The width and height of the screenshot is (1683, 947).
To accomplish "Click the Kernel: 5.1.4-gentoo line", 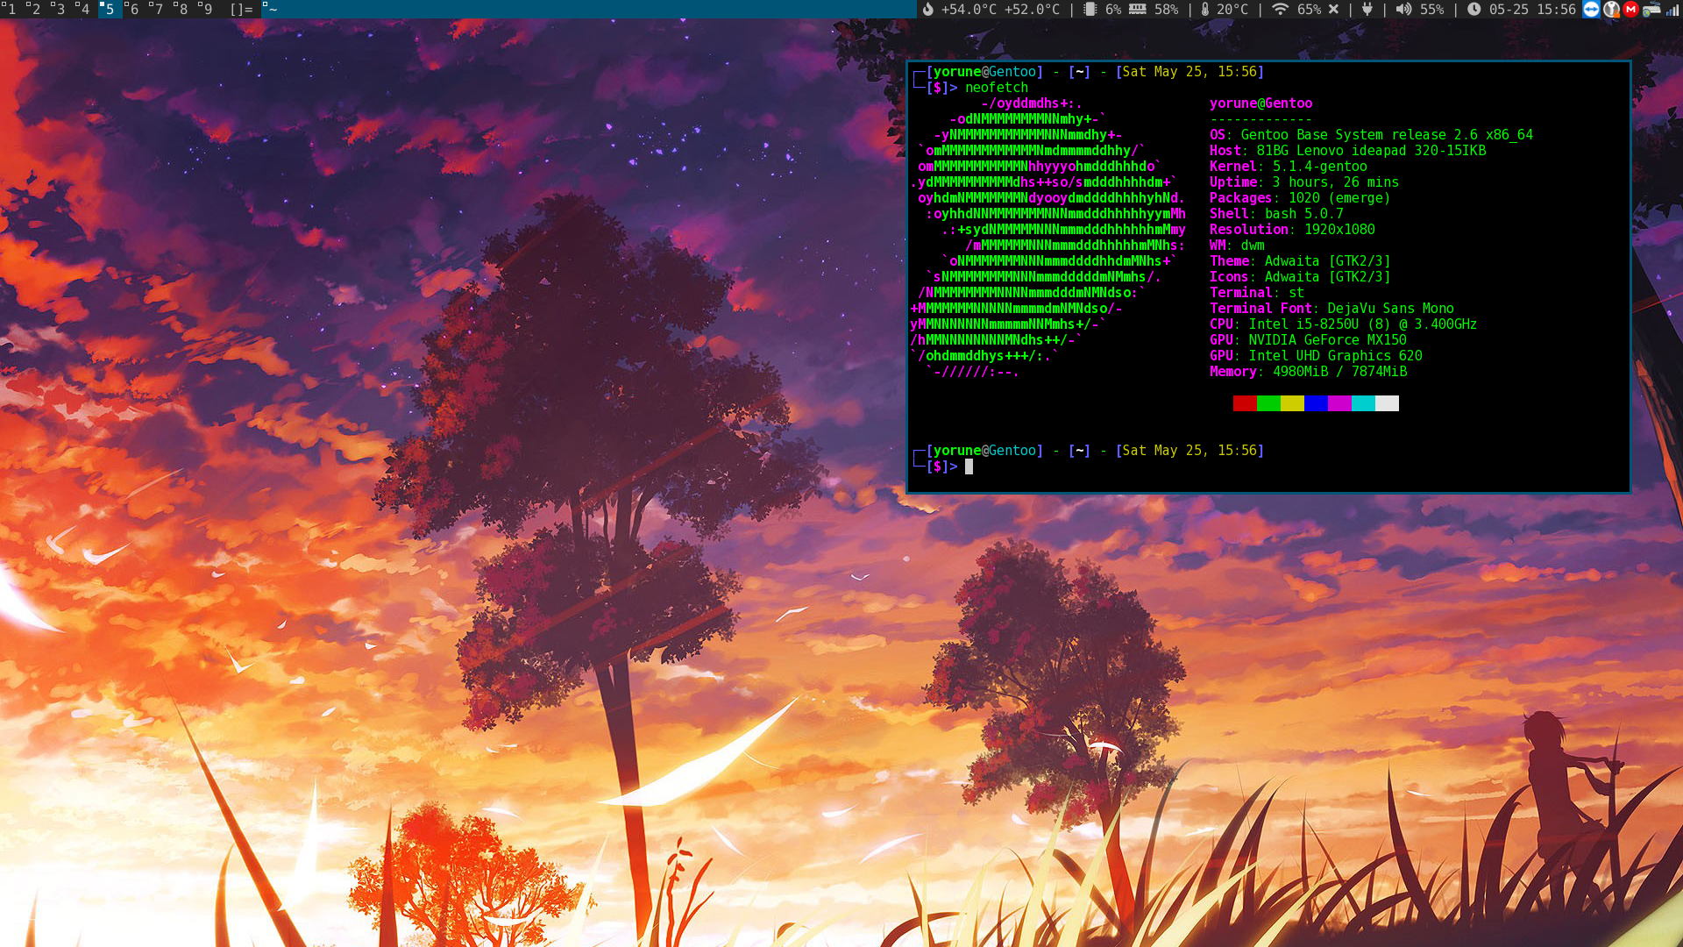I will tap(1289, 167).
